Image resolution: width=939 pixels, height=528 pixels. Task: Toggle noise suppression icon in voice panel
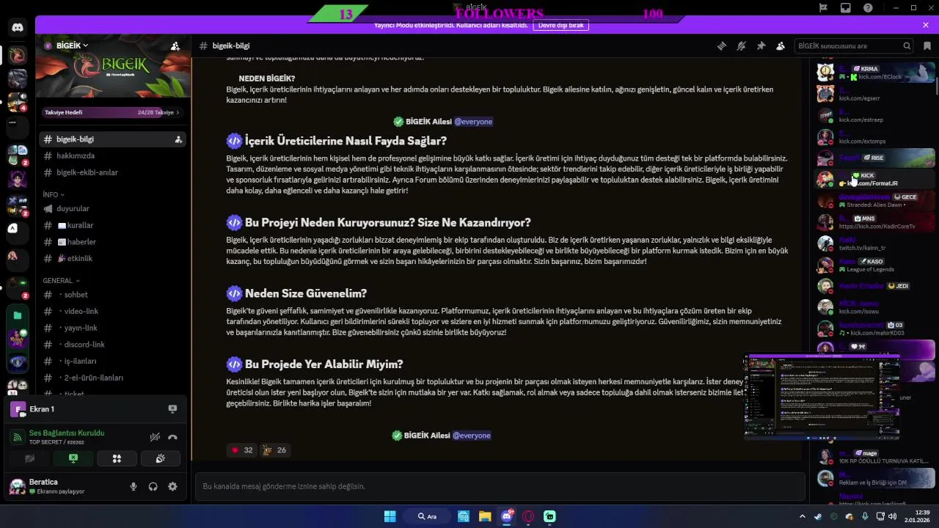(155, 437)
